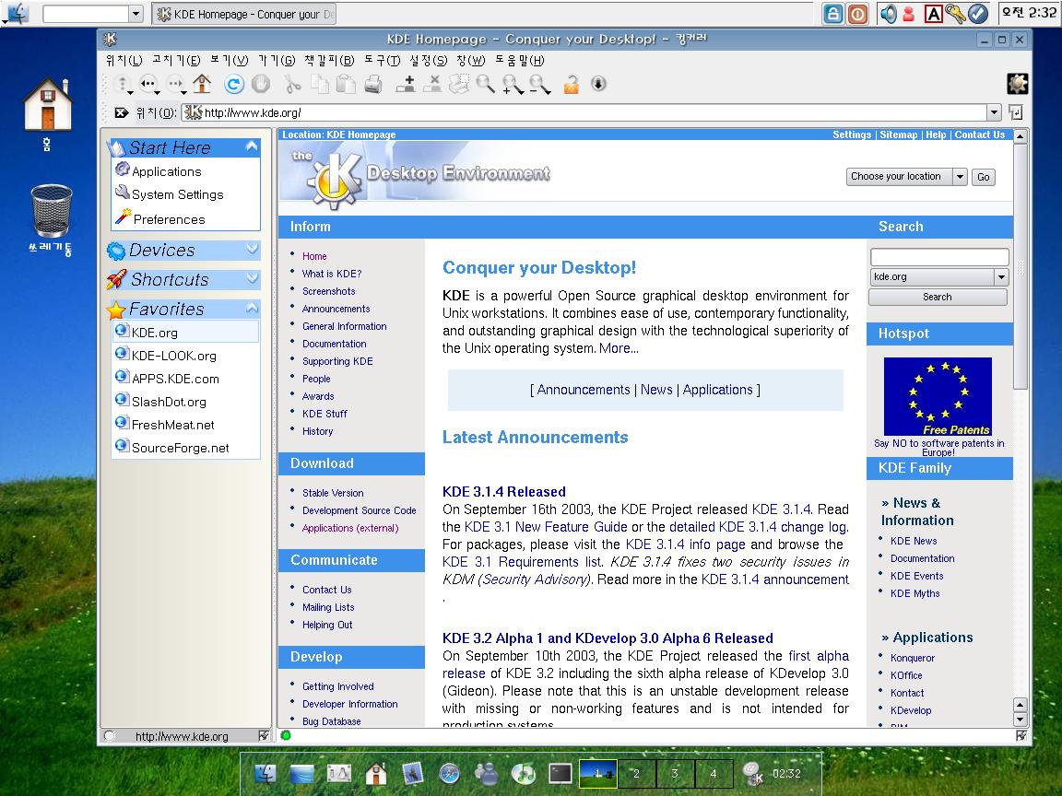
Task: Open the KDE 3.1.4 Released headline link
Action: tap(504, 491)
